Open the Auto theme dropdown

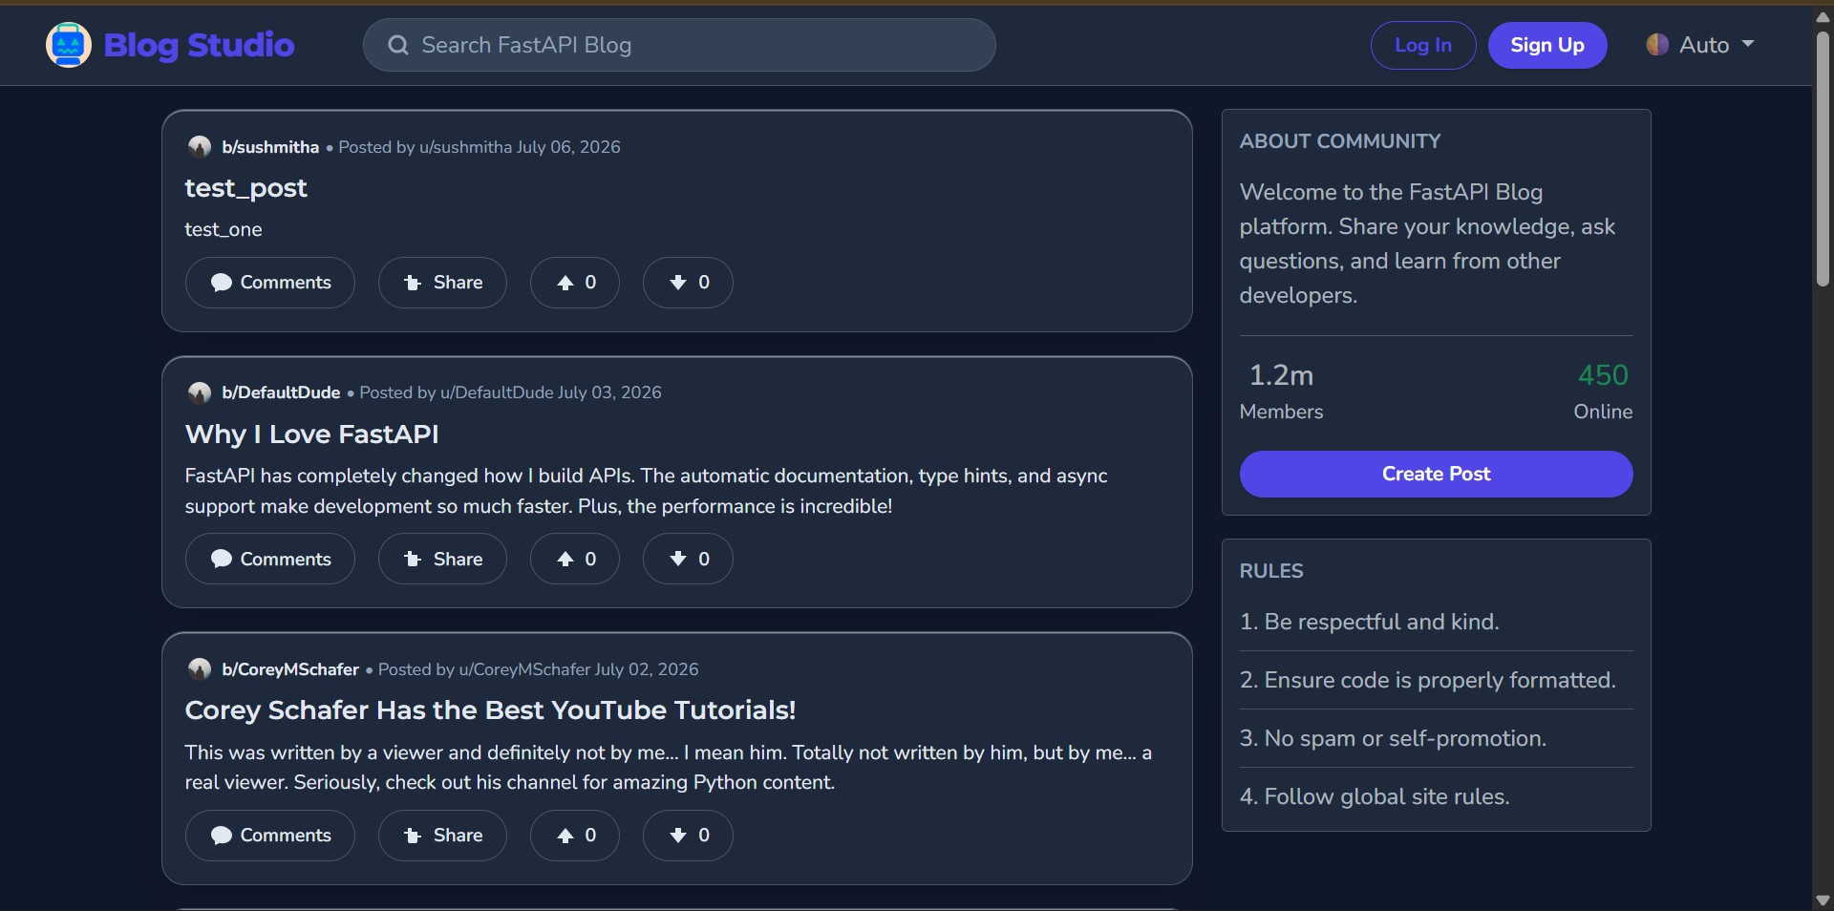click(x=1701, y=45)
